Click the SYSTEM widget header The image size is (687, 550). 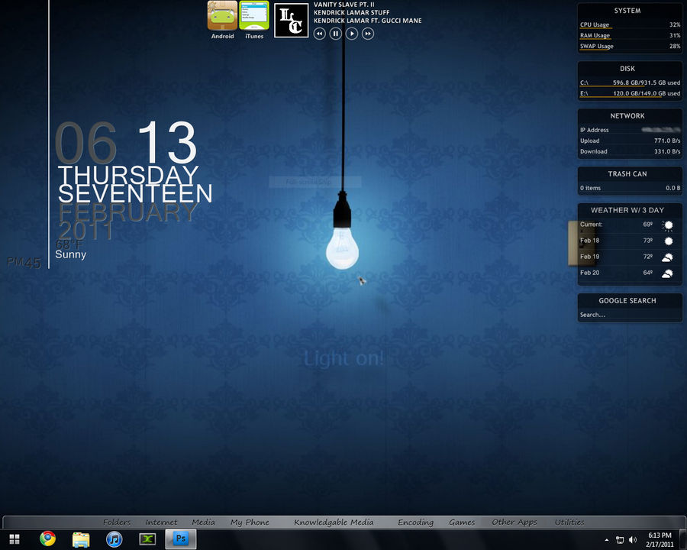pos(627,11)
